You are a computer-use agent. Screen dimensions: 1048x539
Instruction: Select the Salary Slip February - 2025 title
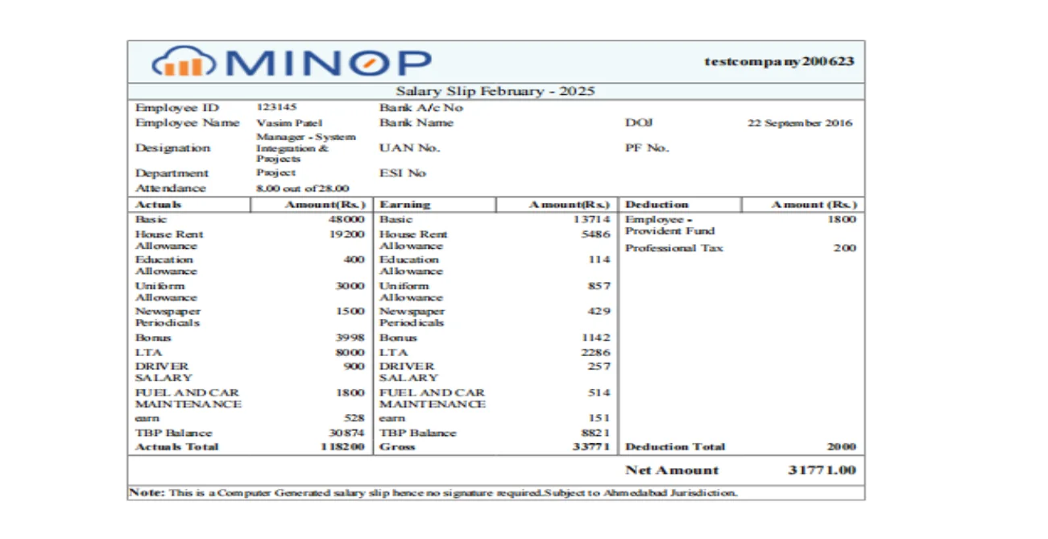495,91
